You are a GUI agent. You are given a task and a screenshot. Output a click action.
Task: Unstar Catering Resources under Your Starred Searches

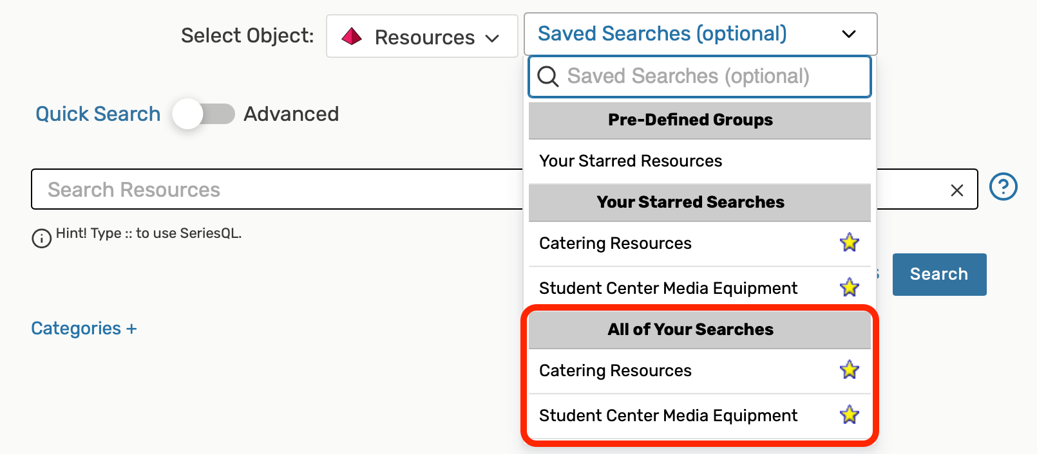(850, 242)
